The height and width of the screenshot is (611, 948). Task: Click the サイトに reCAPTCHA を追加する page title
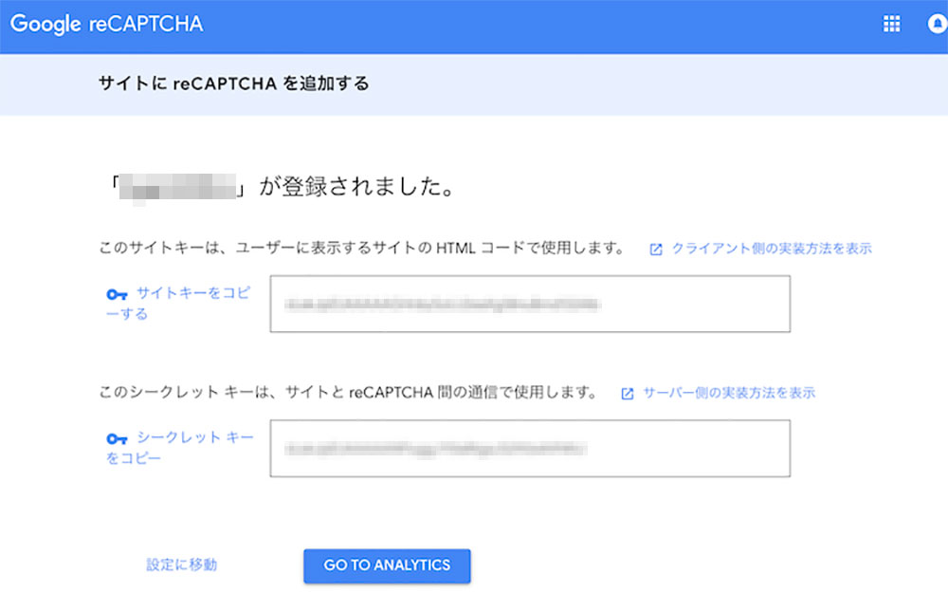coord(233,83)
